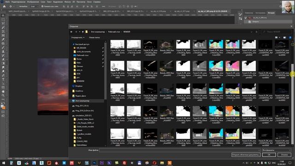Select the Move tool in Photoshop toolbar
The height and width of the screenshot is (166, 295).
click(3, 15)
